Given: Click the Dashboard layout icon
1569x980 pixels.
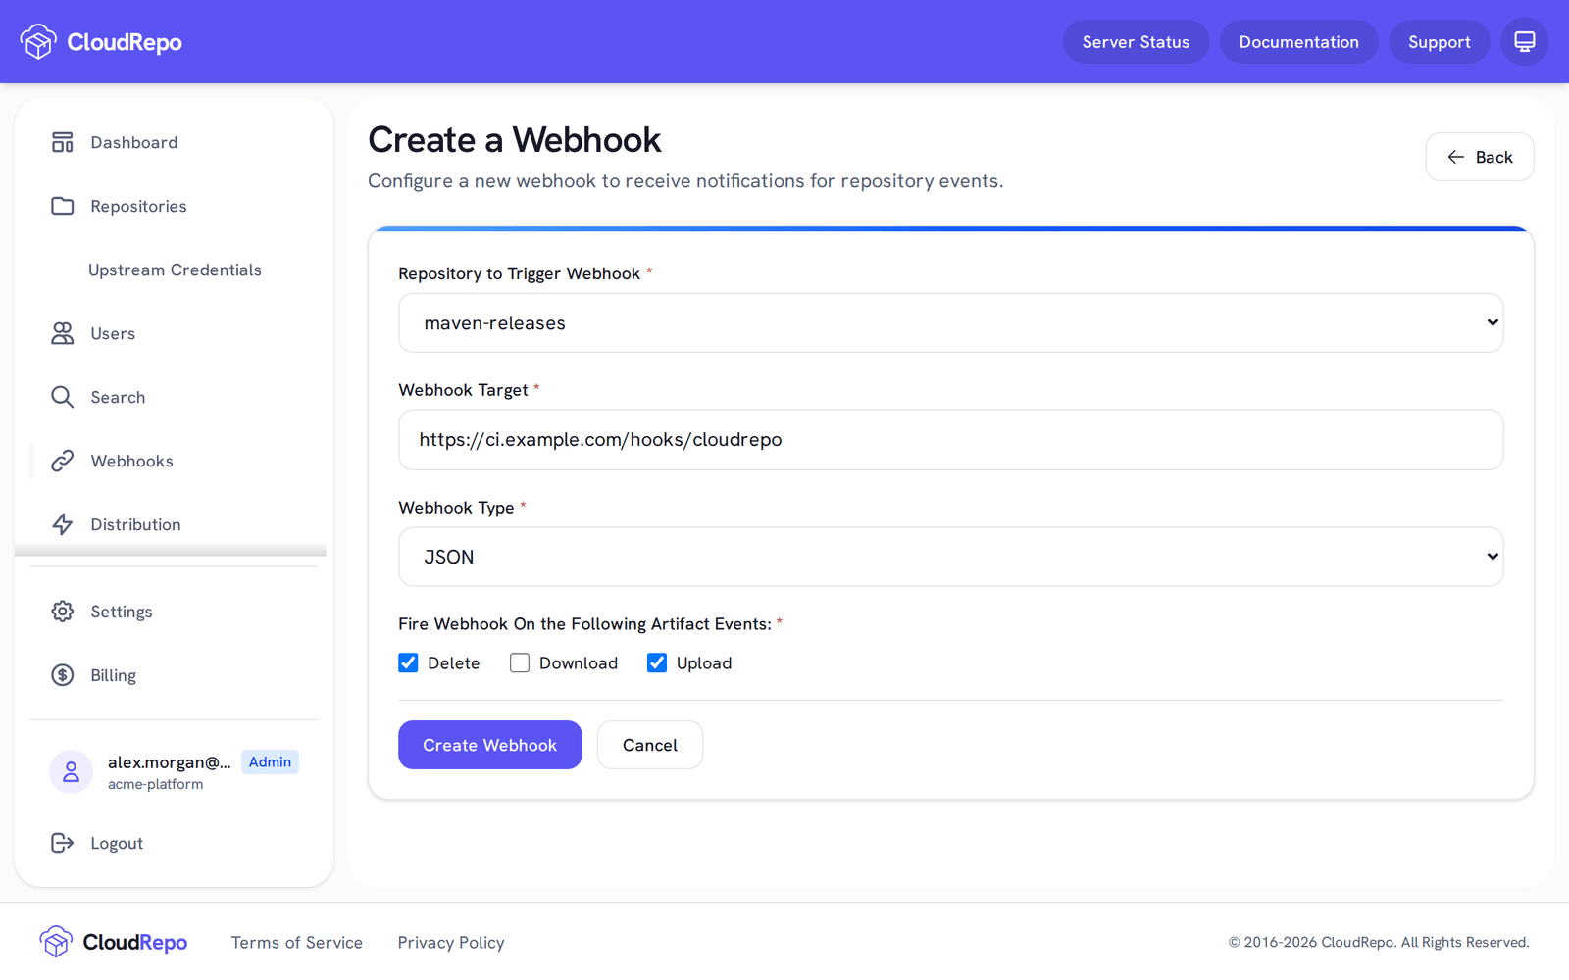Looking at the screenshot, I should (x=63, y=142).
